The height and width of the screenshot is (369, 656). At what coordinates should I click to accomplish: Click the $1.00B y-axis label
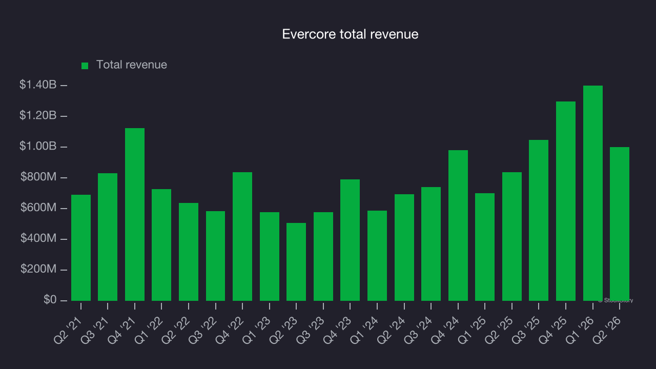point(38,147)
